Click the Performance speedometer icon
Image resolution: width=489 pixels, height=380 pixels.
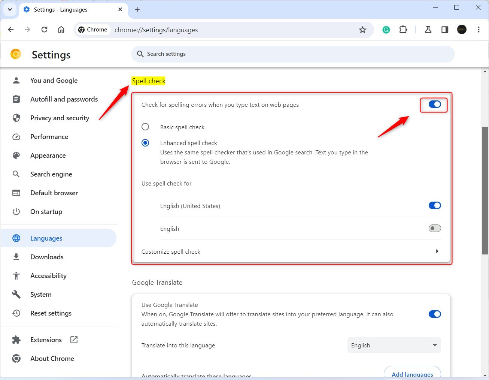click(16, 136)
